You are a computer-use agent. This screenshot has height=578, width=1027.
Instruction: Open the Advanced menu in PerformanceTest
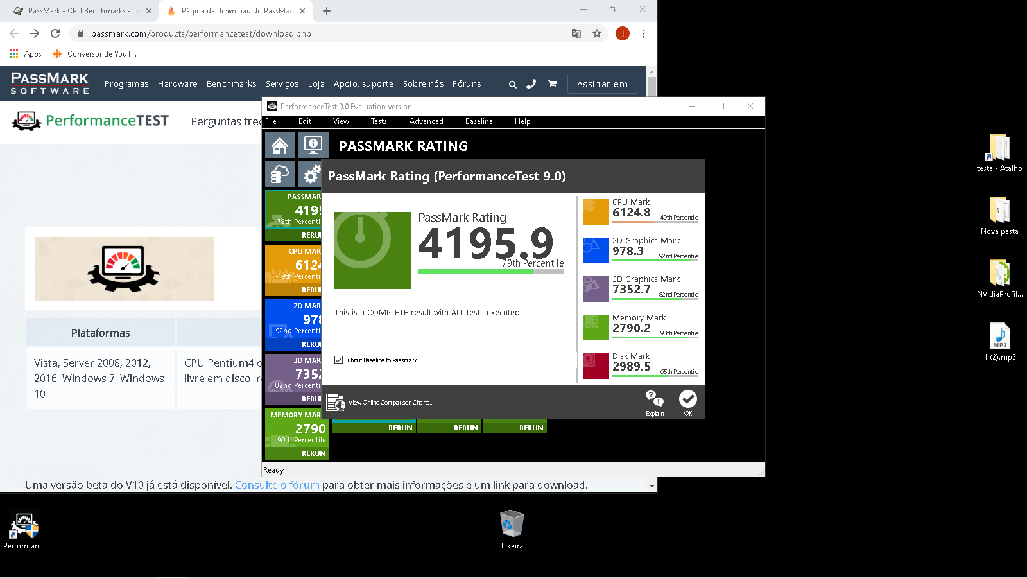pos(426,121)
